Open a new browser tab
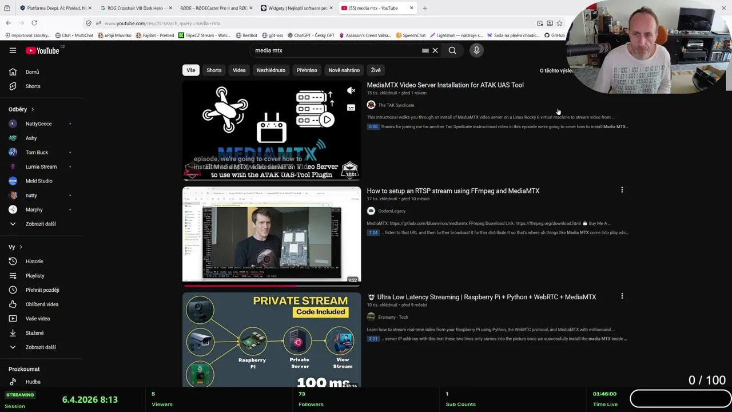 424,8
